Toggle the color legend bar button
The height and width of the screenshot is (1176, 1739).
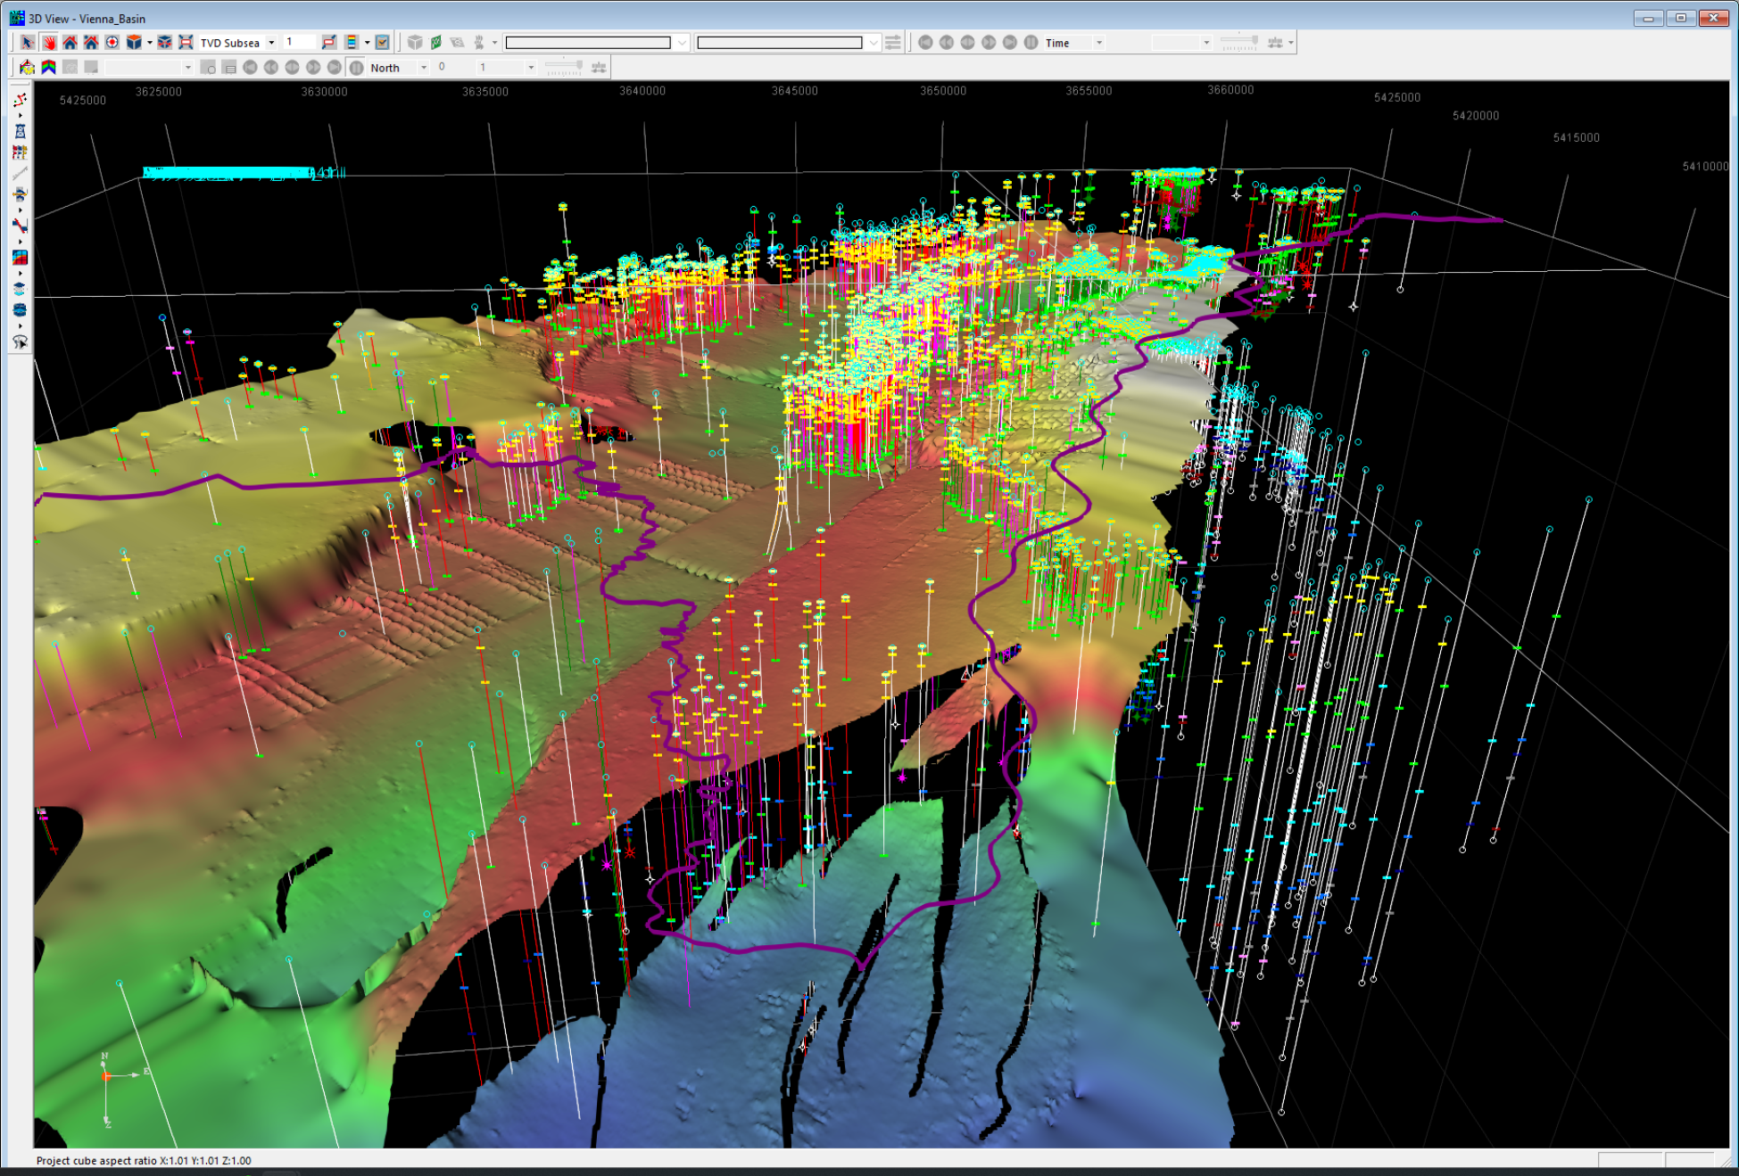pyautogui.click(x=352, y=42)
